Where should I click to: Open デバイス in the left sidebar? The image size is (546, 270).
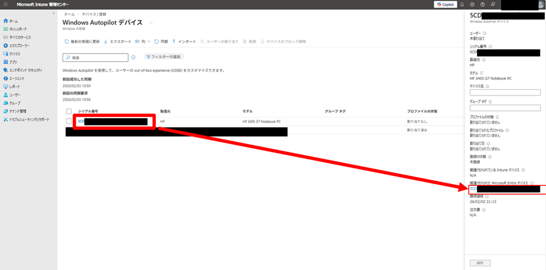(x=15, y=54)
